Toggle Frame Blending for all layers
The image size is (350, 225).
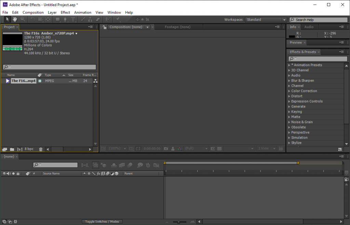point(122,165)
